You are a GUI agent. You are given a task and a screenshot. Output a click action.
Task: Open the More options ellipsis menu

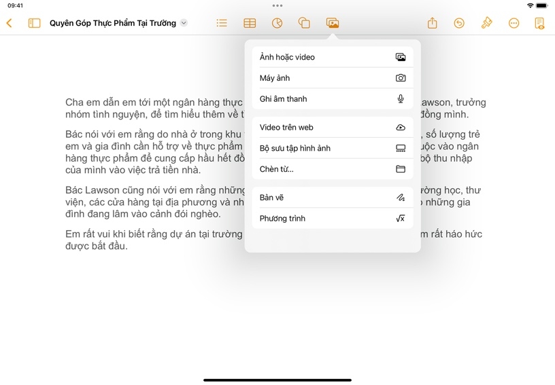coord(514,23)
